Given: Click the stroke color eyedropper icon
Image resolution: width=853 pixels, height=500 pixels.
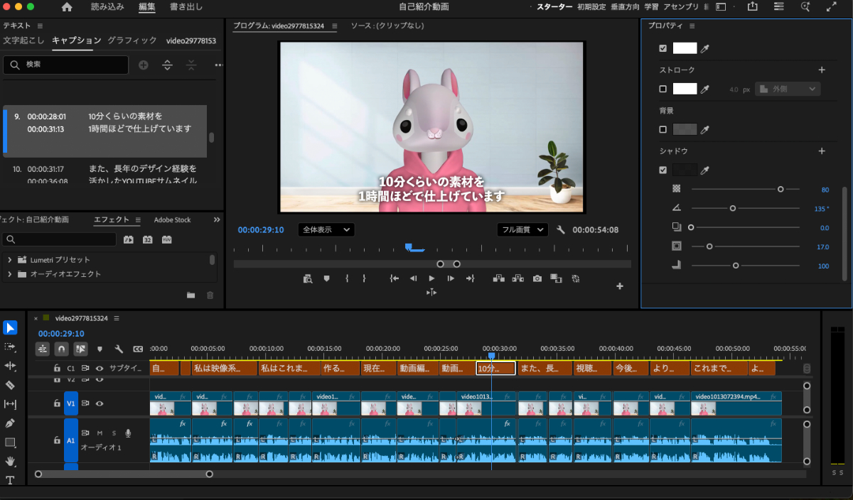Looking at the screenshot, I should [x=705, y=89].
